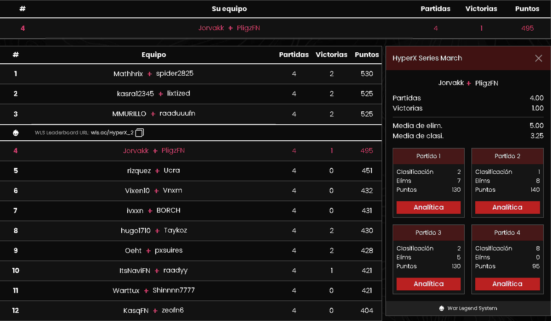This screenshot has height=321, width=551.
Task: Select team hugo1710 + Taykoz row
Action: tap(191, 231)
